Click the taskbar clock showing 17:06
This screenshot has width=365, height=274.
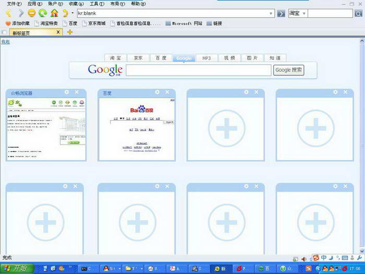pos(355,269)
